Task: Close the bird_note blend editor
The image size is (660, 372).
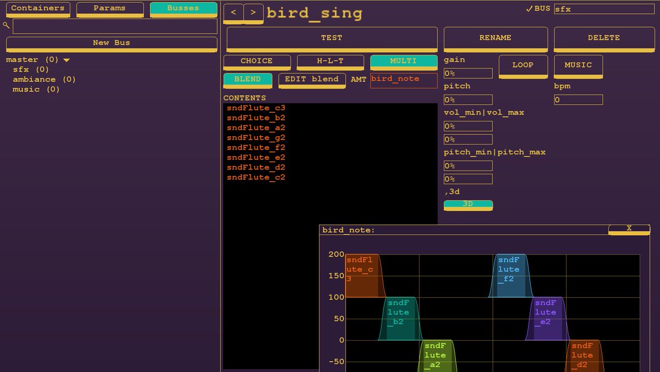Action: (x=629, y=229)
